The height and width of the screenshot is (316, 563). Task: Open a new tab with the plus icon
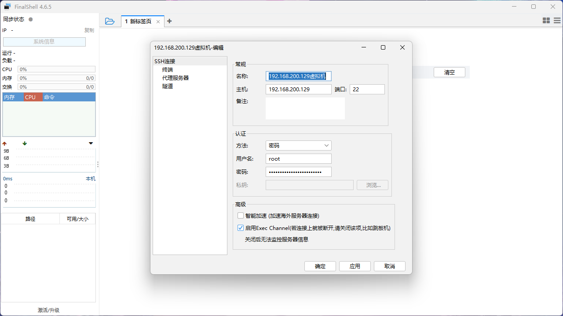[169, 21]
